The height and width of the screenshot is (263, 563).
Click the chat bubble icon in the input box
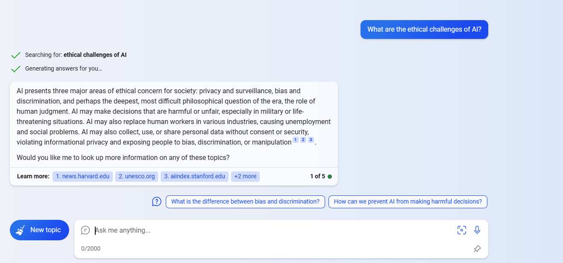click(85, 230)
